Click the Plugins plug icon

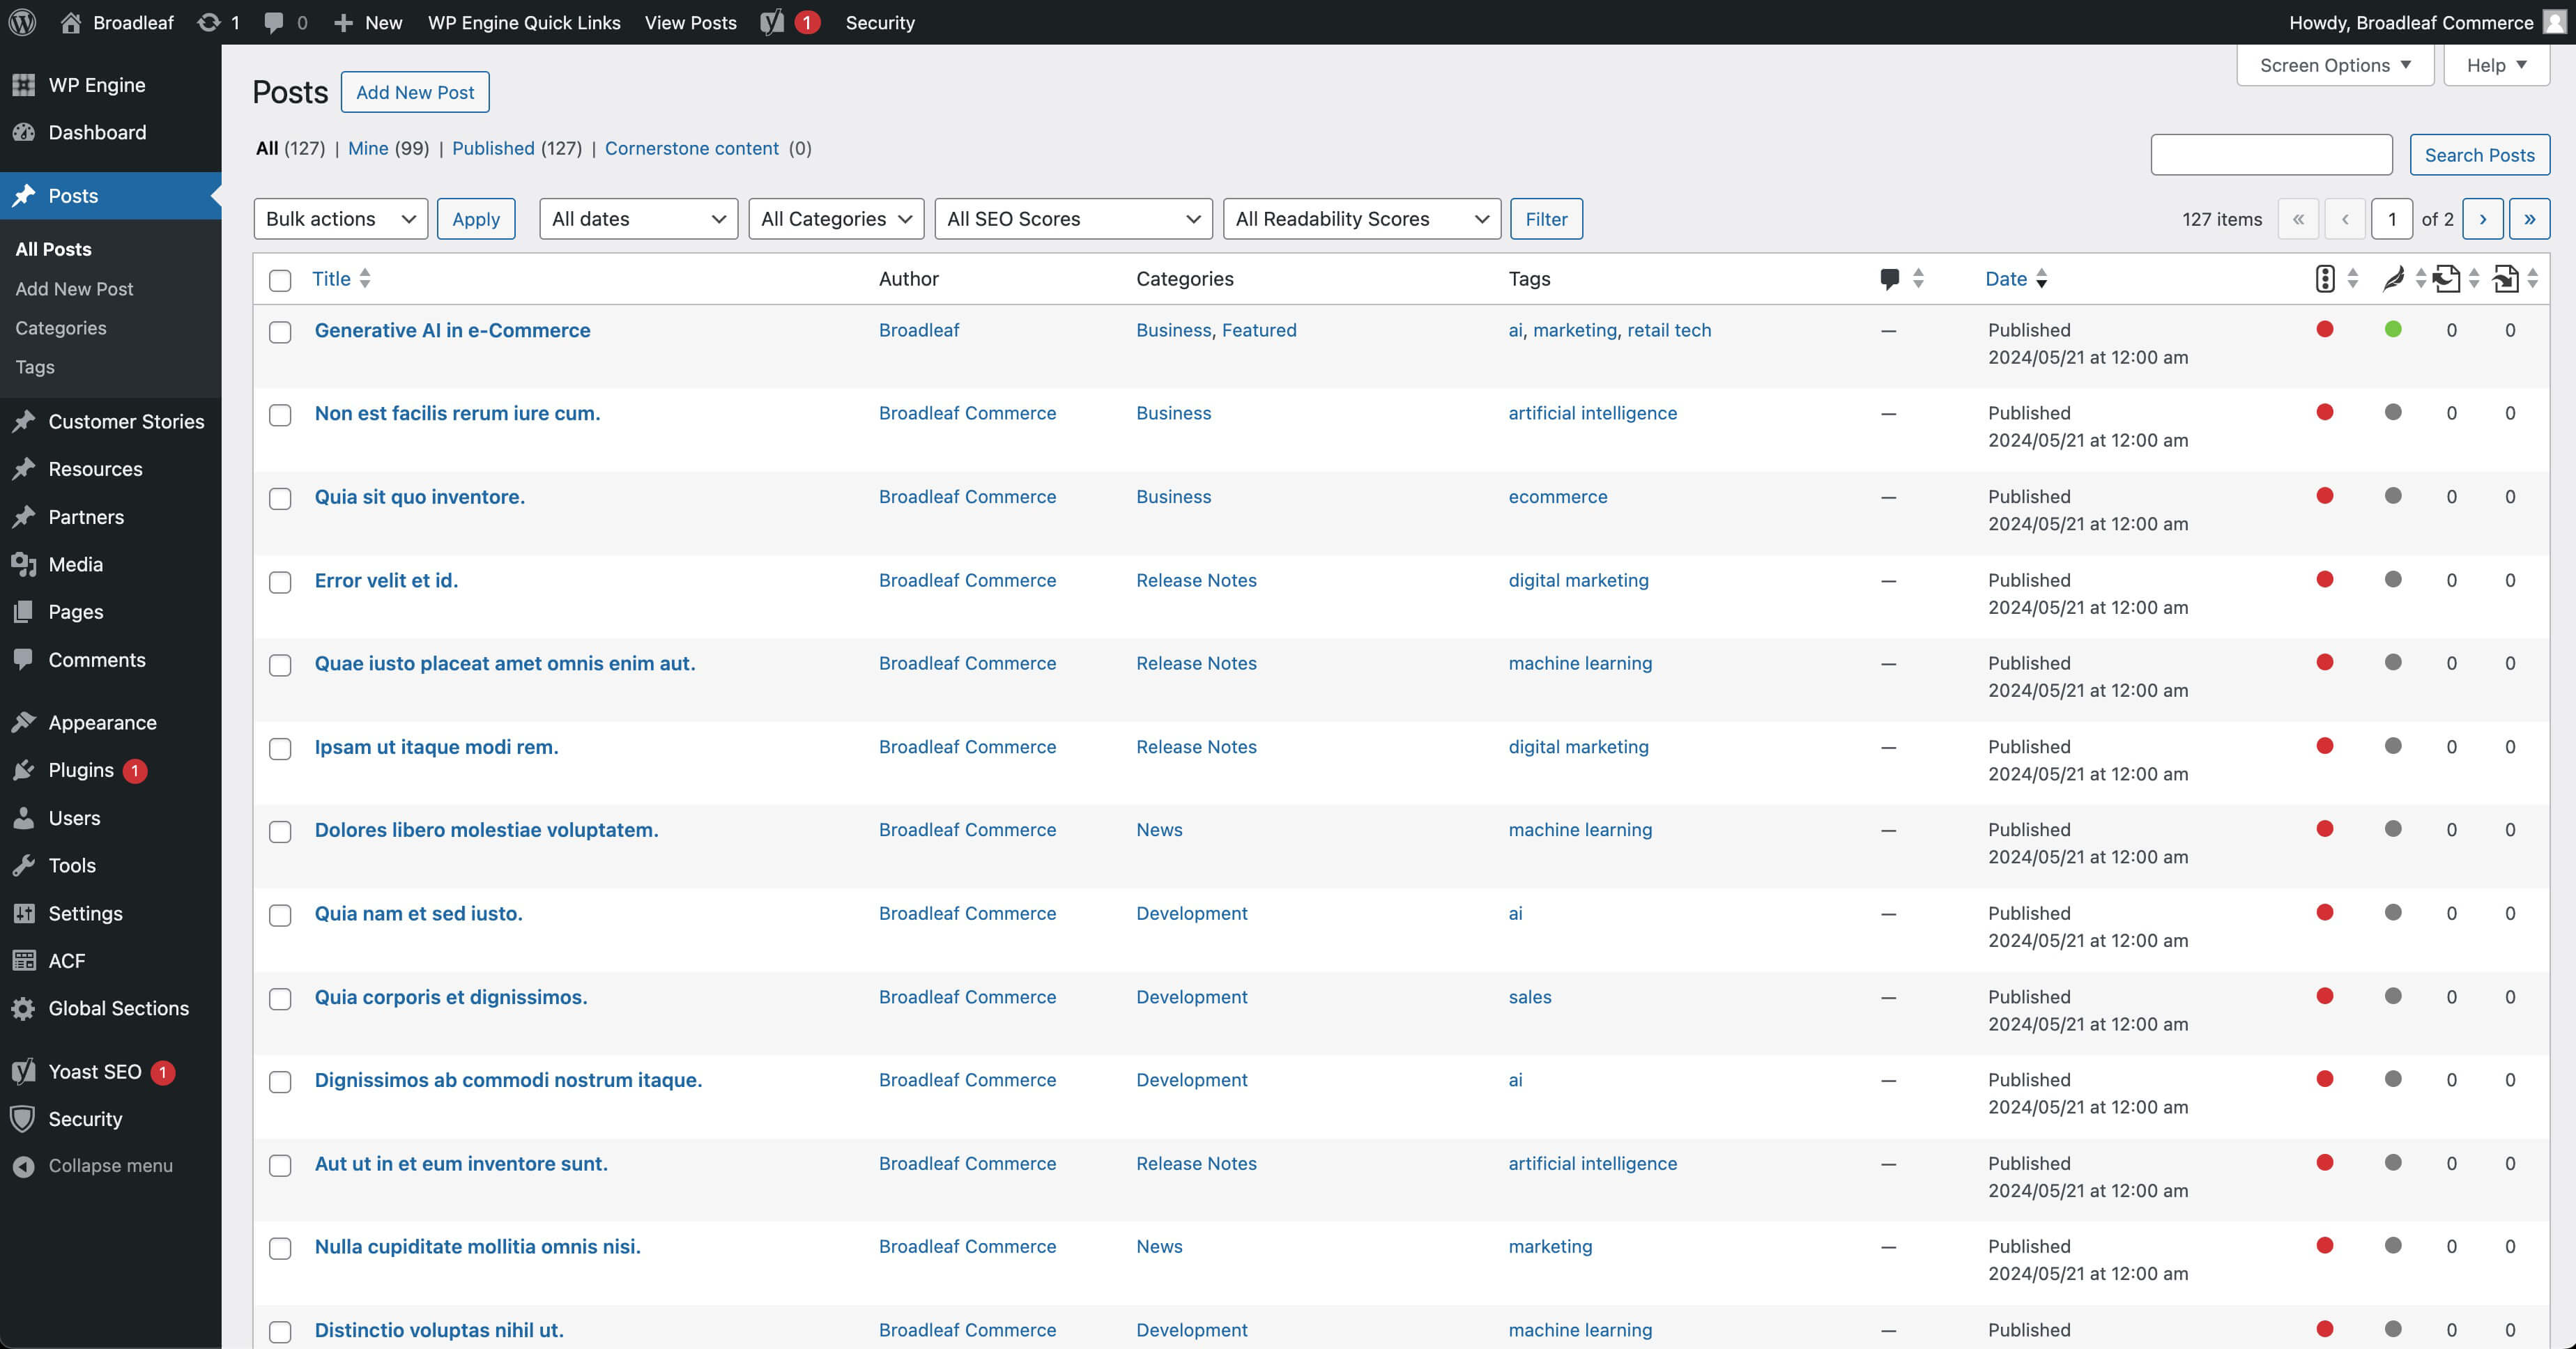click(x=24, y=770)
